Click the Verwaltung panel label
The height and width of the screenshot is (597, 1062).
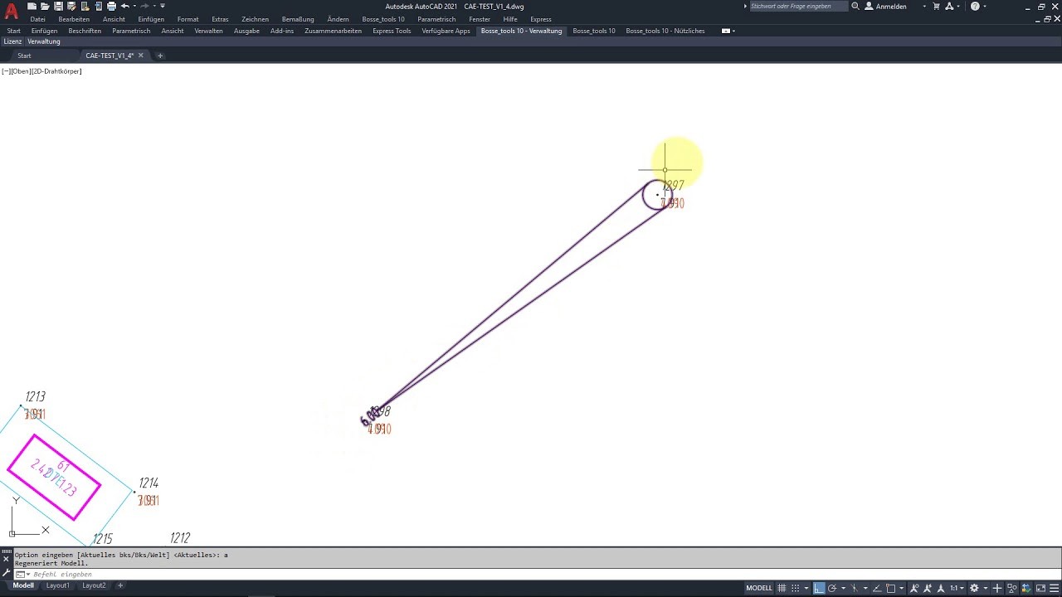coord(44,41)
